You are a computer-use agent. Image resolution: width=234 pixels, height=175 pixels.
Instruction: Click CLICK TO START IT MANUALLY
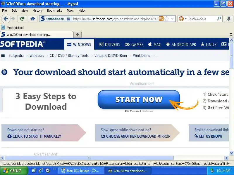37,136
